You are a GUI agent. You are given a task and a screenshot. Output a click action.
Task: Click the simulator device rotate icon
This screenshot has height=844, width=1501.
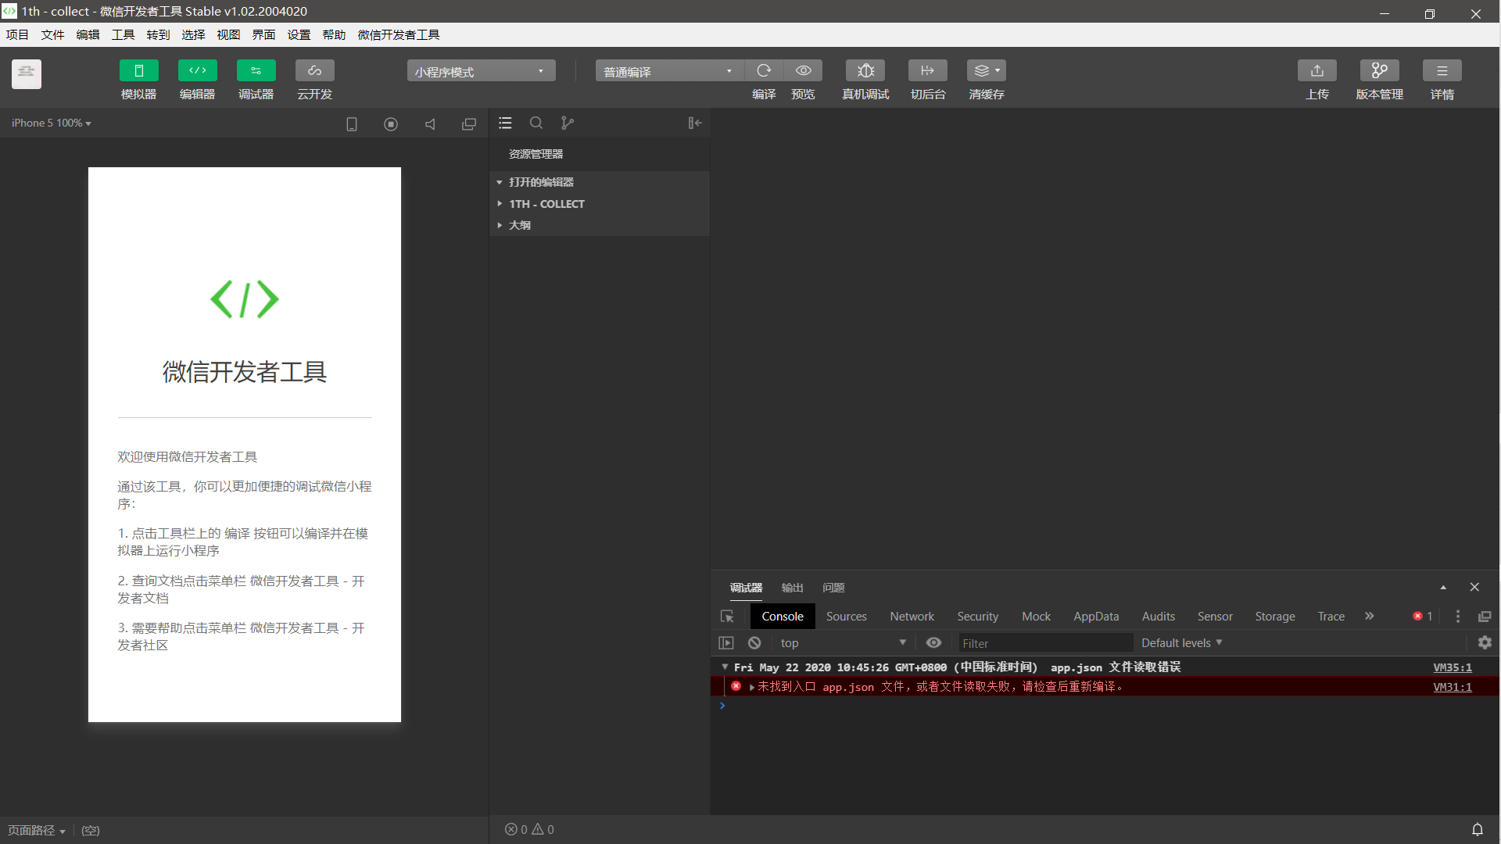pyautogui.click(x=352, y=124)
